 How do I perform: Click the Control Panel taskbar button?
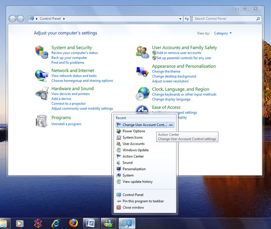coord(127,223)
